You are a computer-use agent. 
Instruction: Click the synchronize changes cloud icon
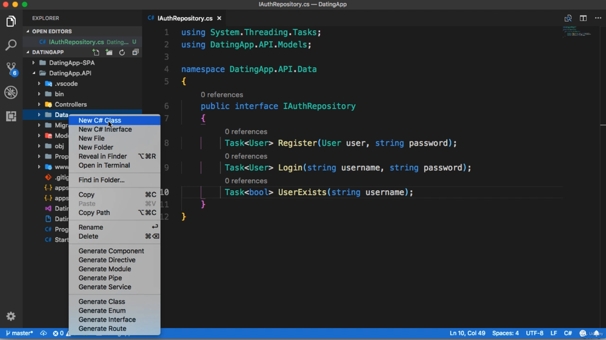(43, 333)
